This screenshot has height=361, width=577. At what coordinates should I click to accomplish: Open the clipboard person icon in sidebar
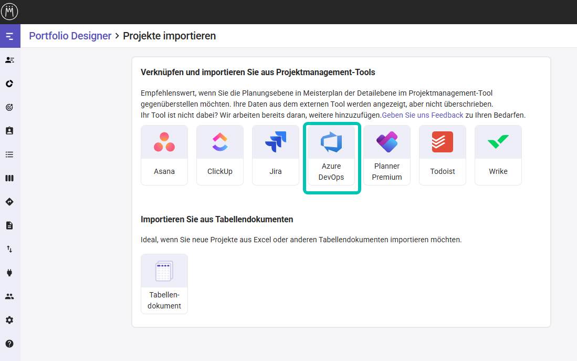(x=9, y=131)
